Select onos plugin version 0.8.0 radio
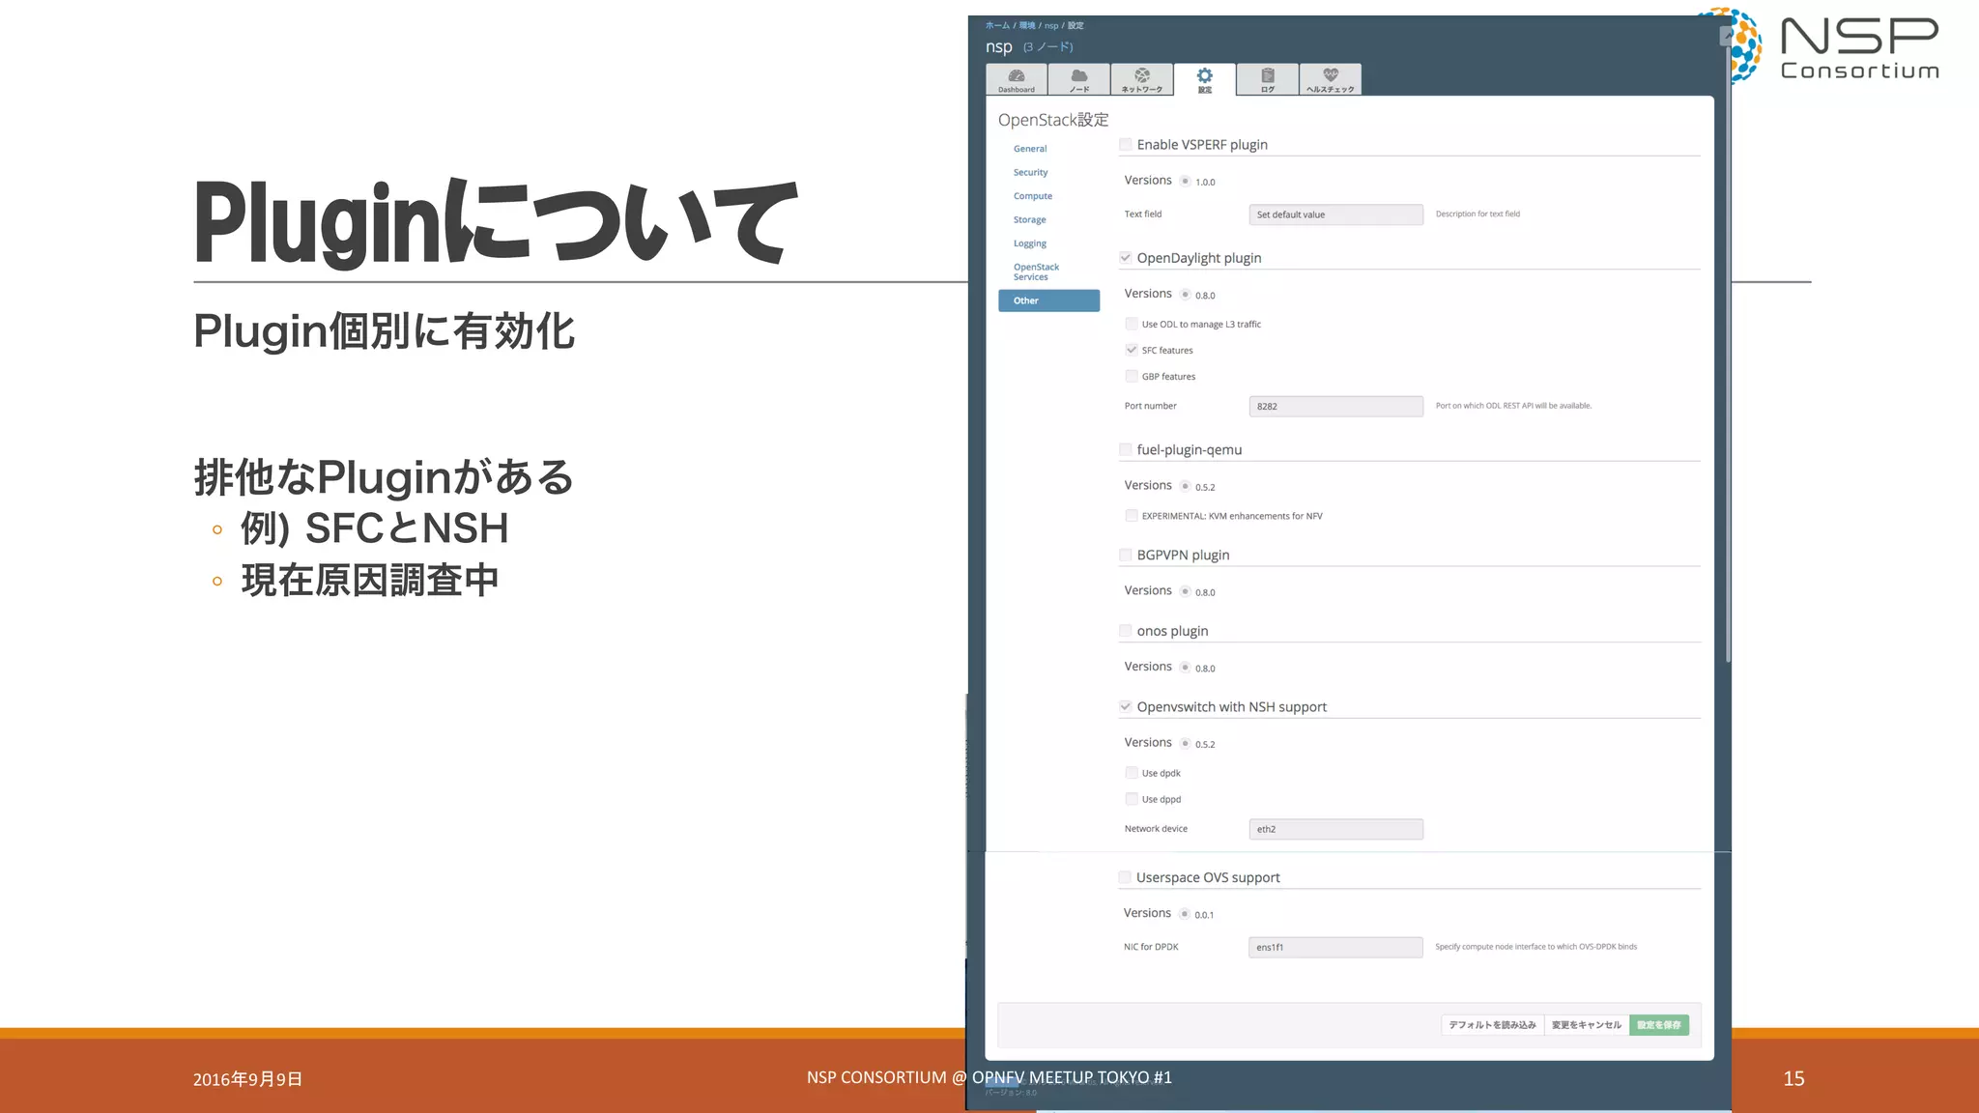The width and height of the screenshot is (1979, 1113). coord(1186,667)
